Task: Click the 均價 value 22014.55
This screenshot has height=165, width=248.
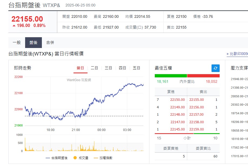Action: pyautogui.click(x=142, y=16)
